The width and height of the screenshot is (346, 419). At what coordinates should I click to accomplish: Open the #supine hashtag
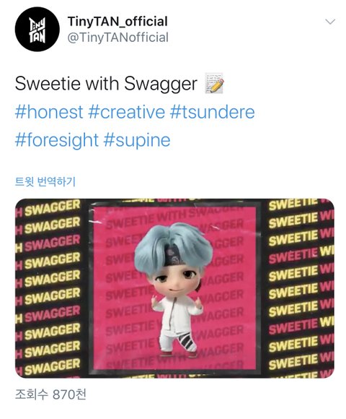point(137,140)
